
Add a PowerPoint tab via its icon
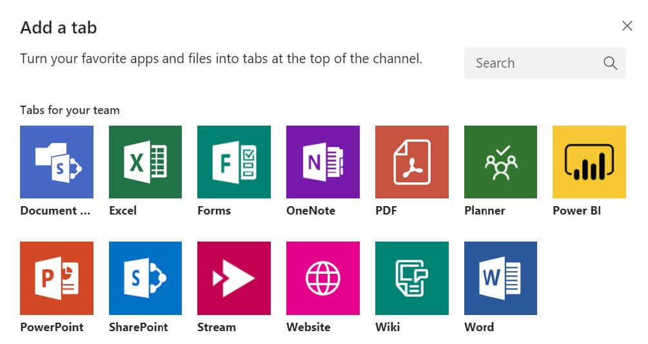(x=57, y=278)
